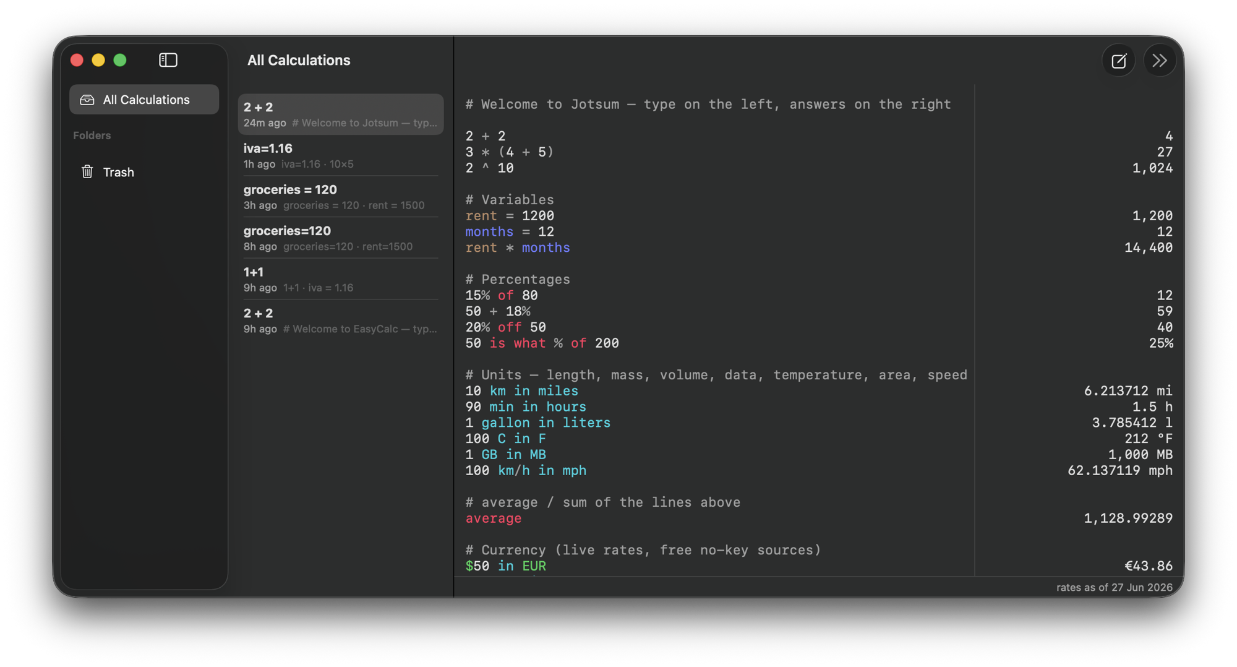Click the tray icon beside All Calculations
This screenshot has height=667, width=1237.
click(87, 100)
